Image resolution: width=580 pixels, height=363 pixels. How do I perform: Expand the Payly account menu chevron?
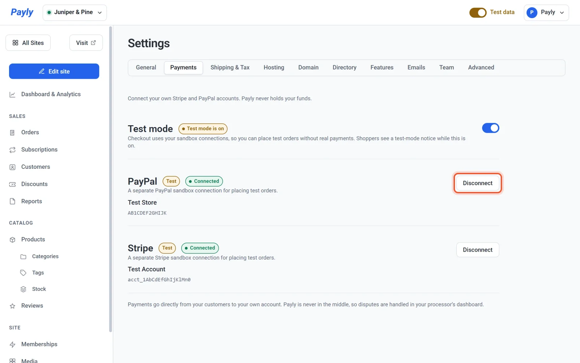pos(562,12)
